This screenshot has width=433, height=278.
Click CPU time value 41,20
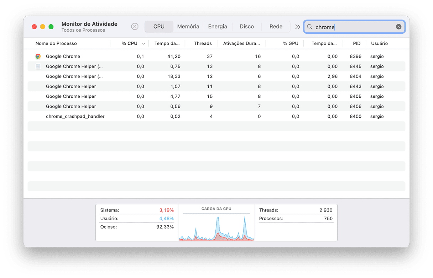(174, 56)
